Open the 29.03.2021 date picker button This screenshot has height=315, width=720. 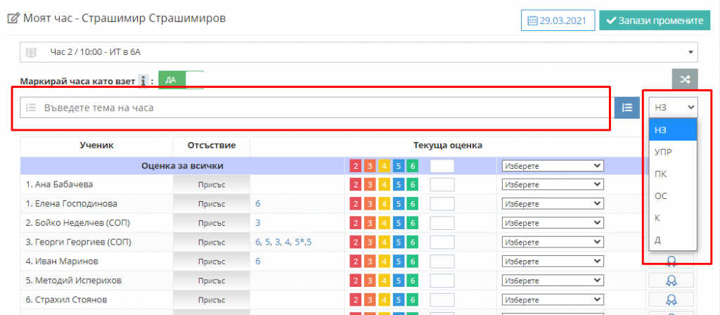[558, 20]
